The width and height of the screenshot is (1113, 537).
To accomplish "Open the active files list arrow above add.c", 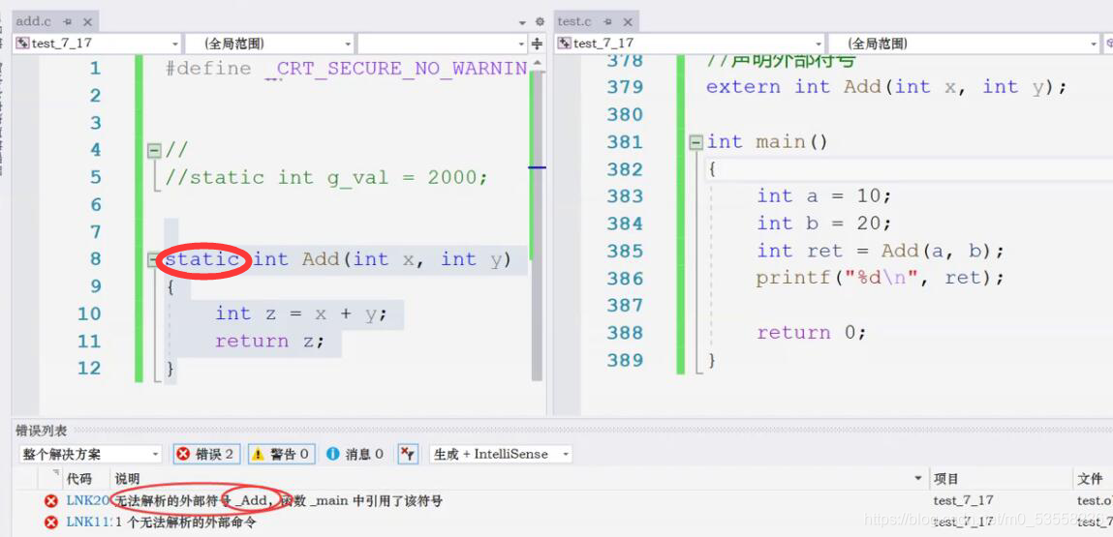I will (x=523, y=22).
